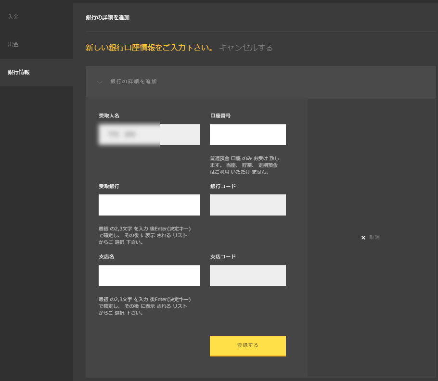Focus the 支店名 input box

(x=149, y=275)
